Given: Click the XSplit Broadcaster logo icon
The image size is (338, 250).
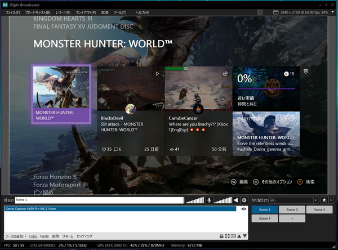Looking at the screenshot, I should click(5, 5).
